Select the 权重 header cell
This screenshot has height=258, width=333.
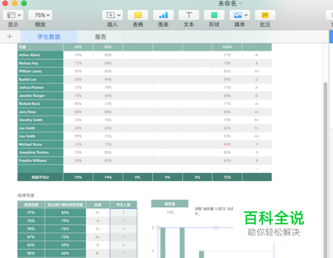coord(40,47)
